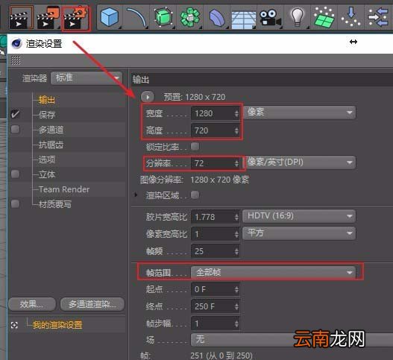Click the 帧步幅 1 field

click(x=216, y=323)
